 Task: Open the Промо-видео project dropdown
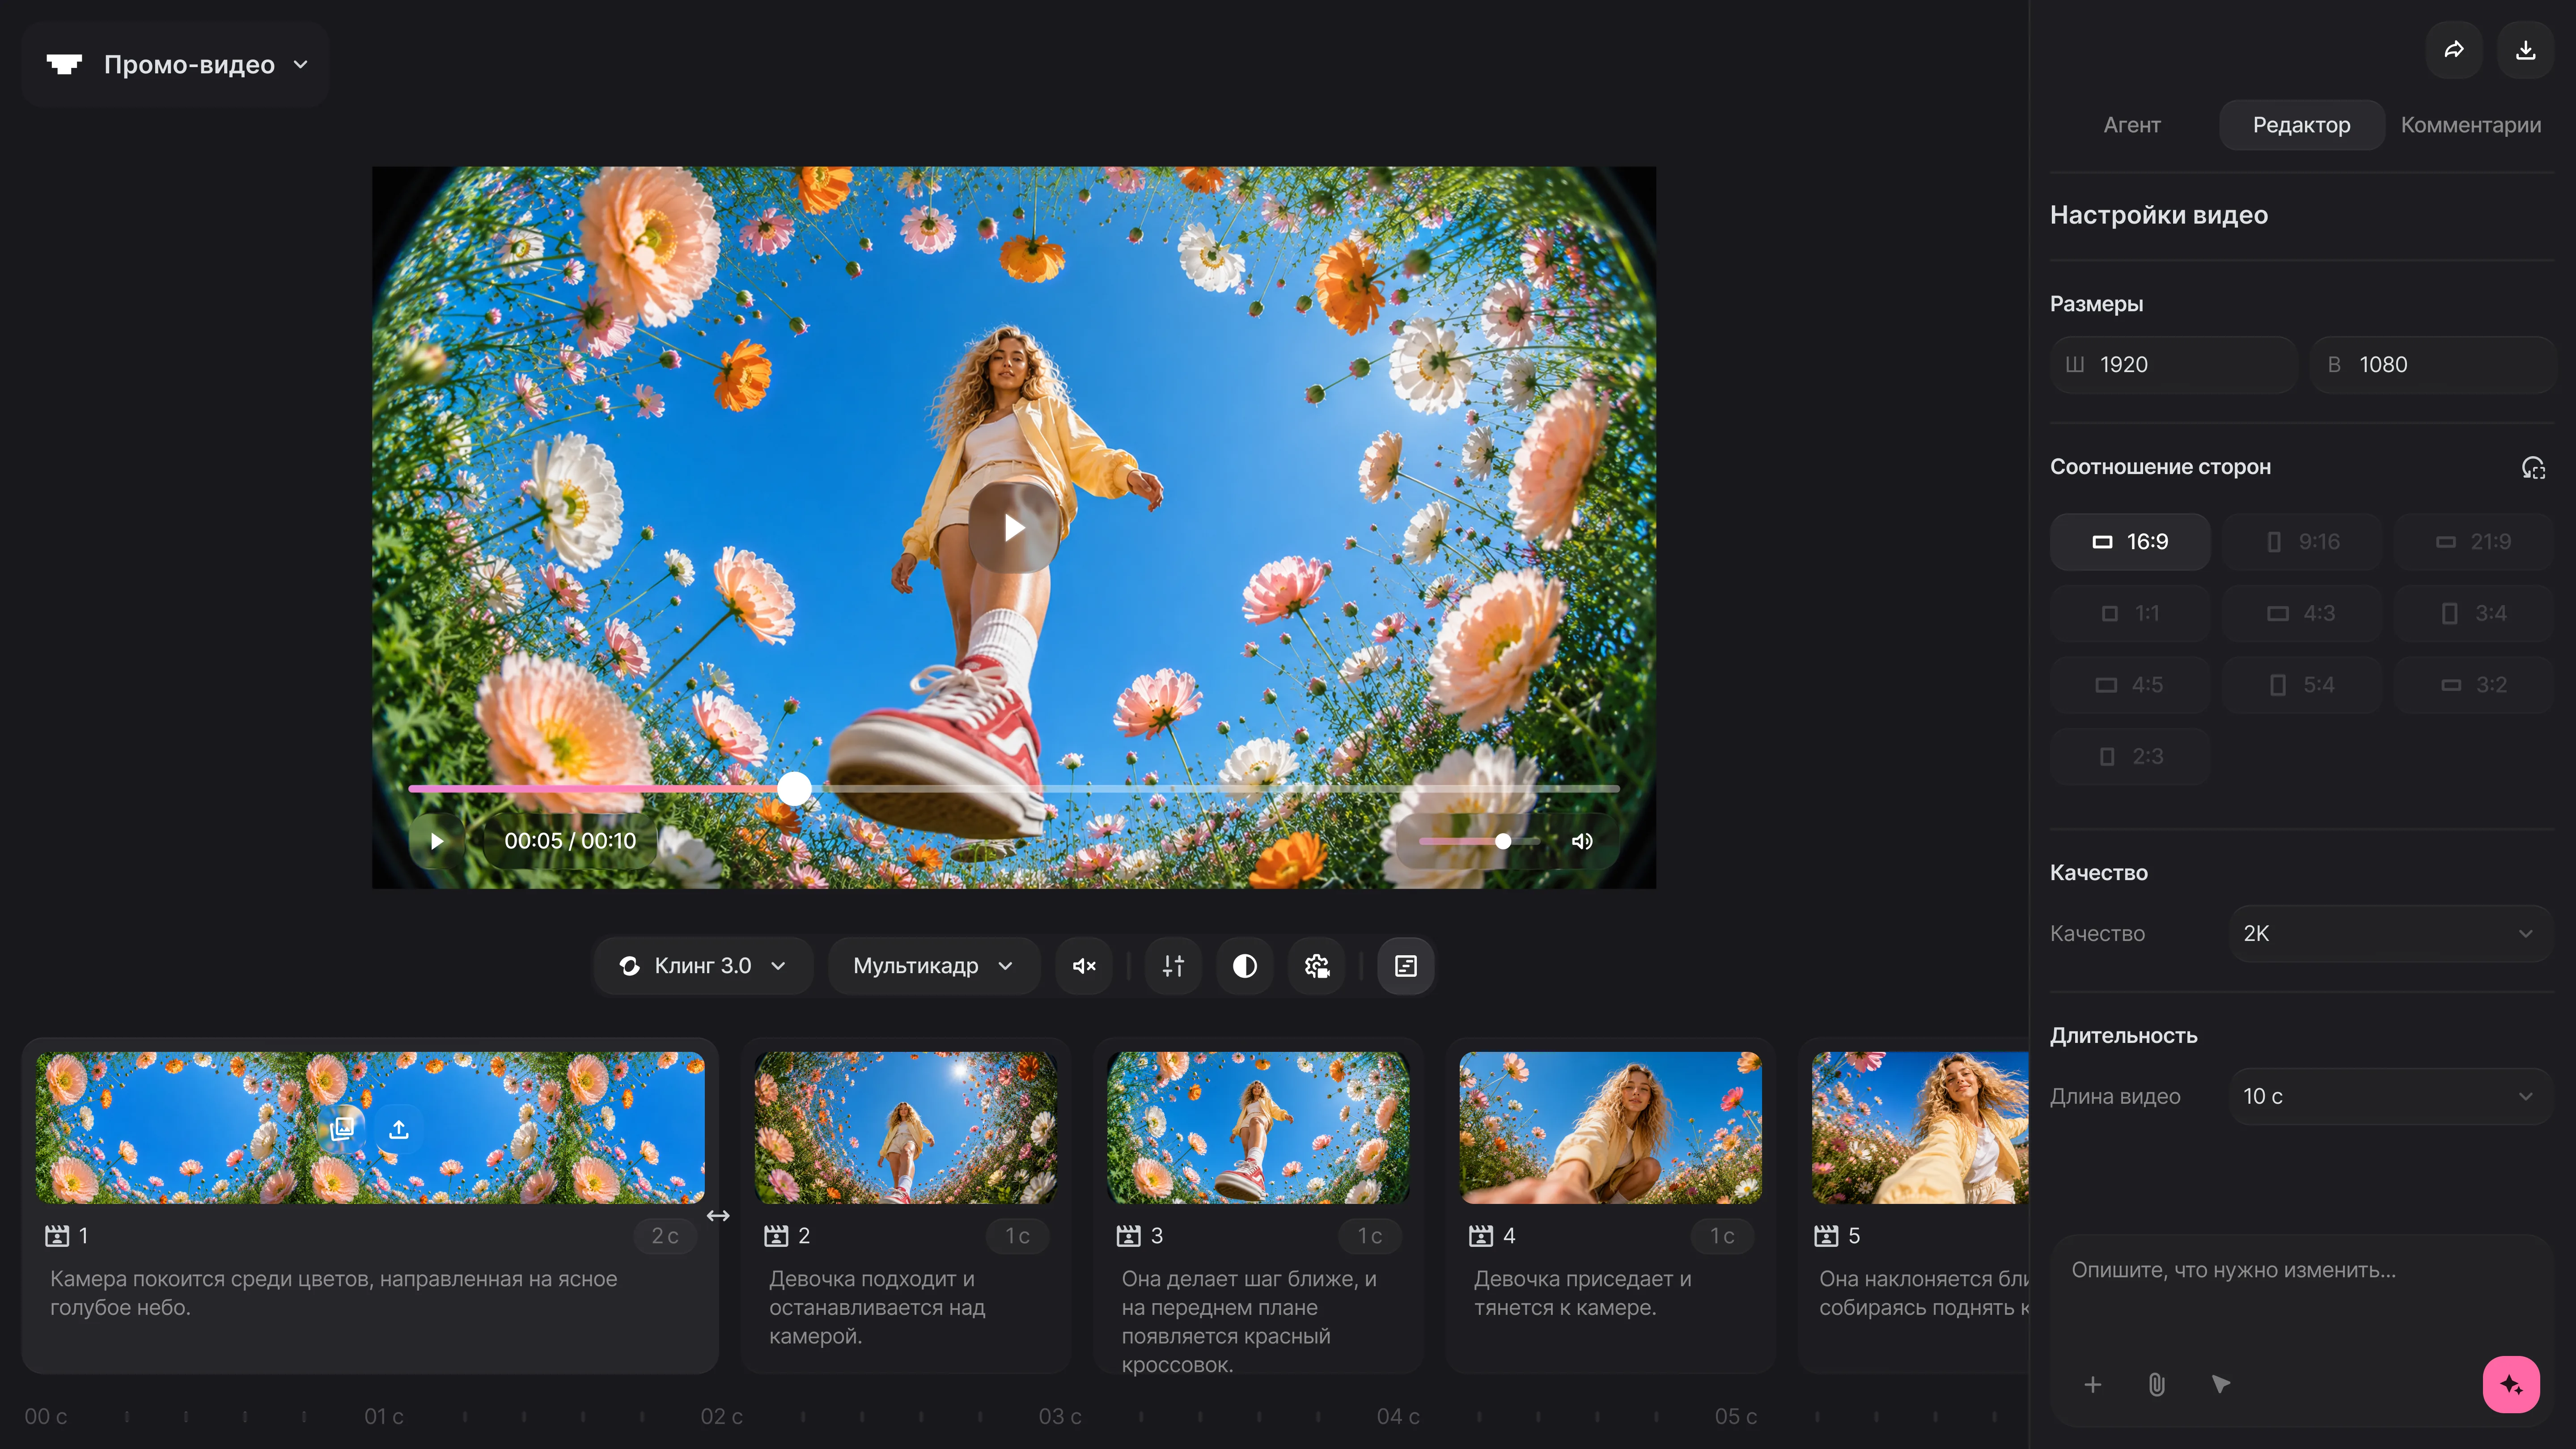[176, 65]
